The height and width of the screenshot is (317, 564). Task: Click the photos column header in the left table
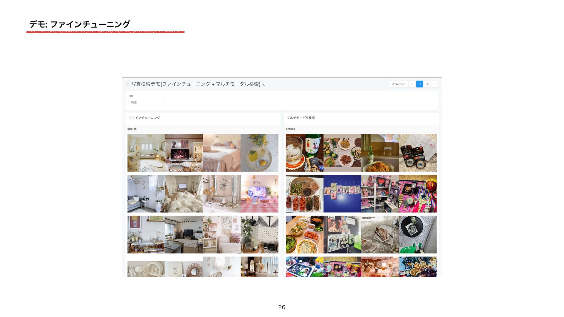coord(132,129)
